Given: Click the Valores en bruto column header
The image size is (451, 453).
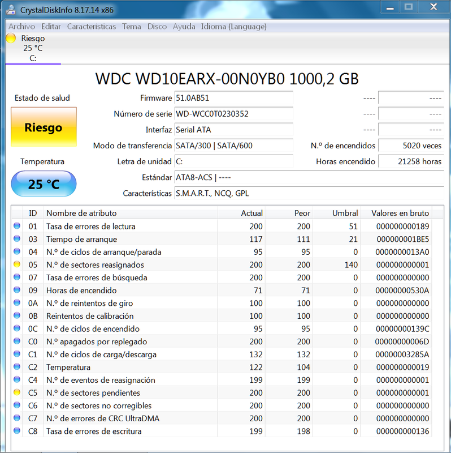Looking at the screenshot, I should [x=396, y=213].
